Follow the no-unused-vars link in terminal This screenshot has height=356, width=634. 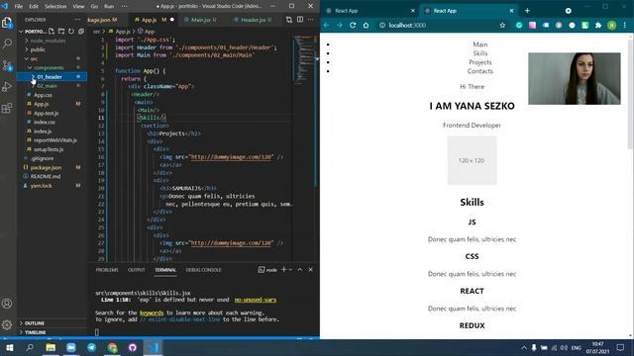(256, 300)
